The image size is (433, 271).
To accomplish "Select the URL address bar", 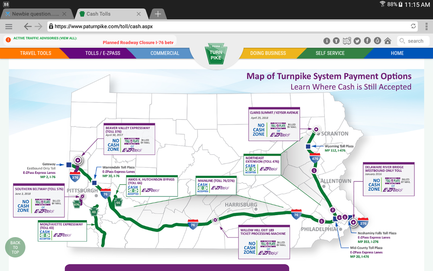I will 232,26.
